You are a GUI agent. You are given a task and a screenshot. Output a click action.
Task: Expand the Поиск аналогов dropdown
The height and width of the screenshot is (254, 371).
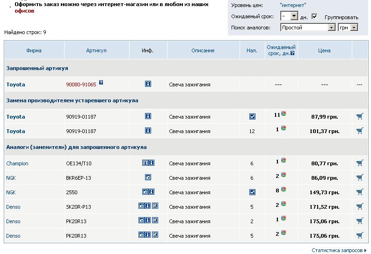click(331, 28)
